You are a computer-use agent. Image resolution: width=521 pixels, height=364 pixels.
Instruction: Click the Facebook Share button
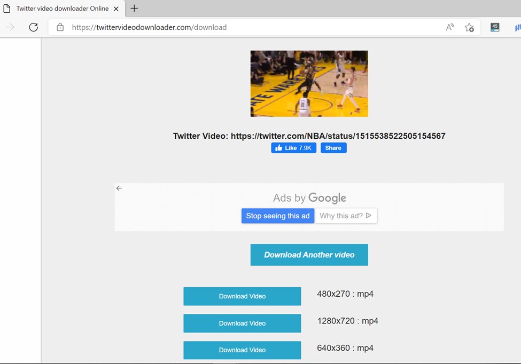click(333, 148)
